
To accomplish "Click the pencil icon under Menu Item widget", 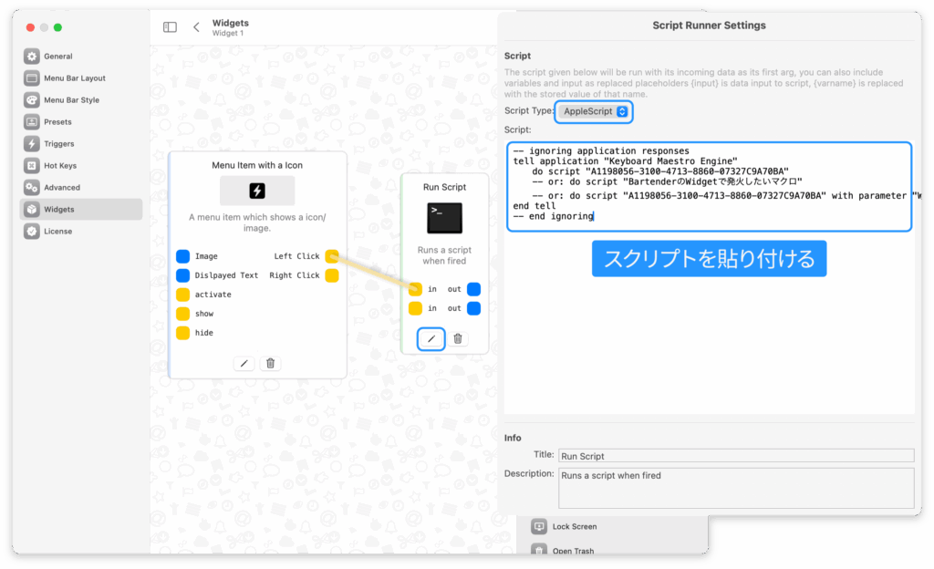I will tap(244, 363).
